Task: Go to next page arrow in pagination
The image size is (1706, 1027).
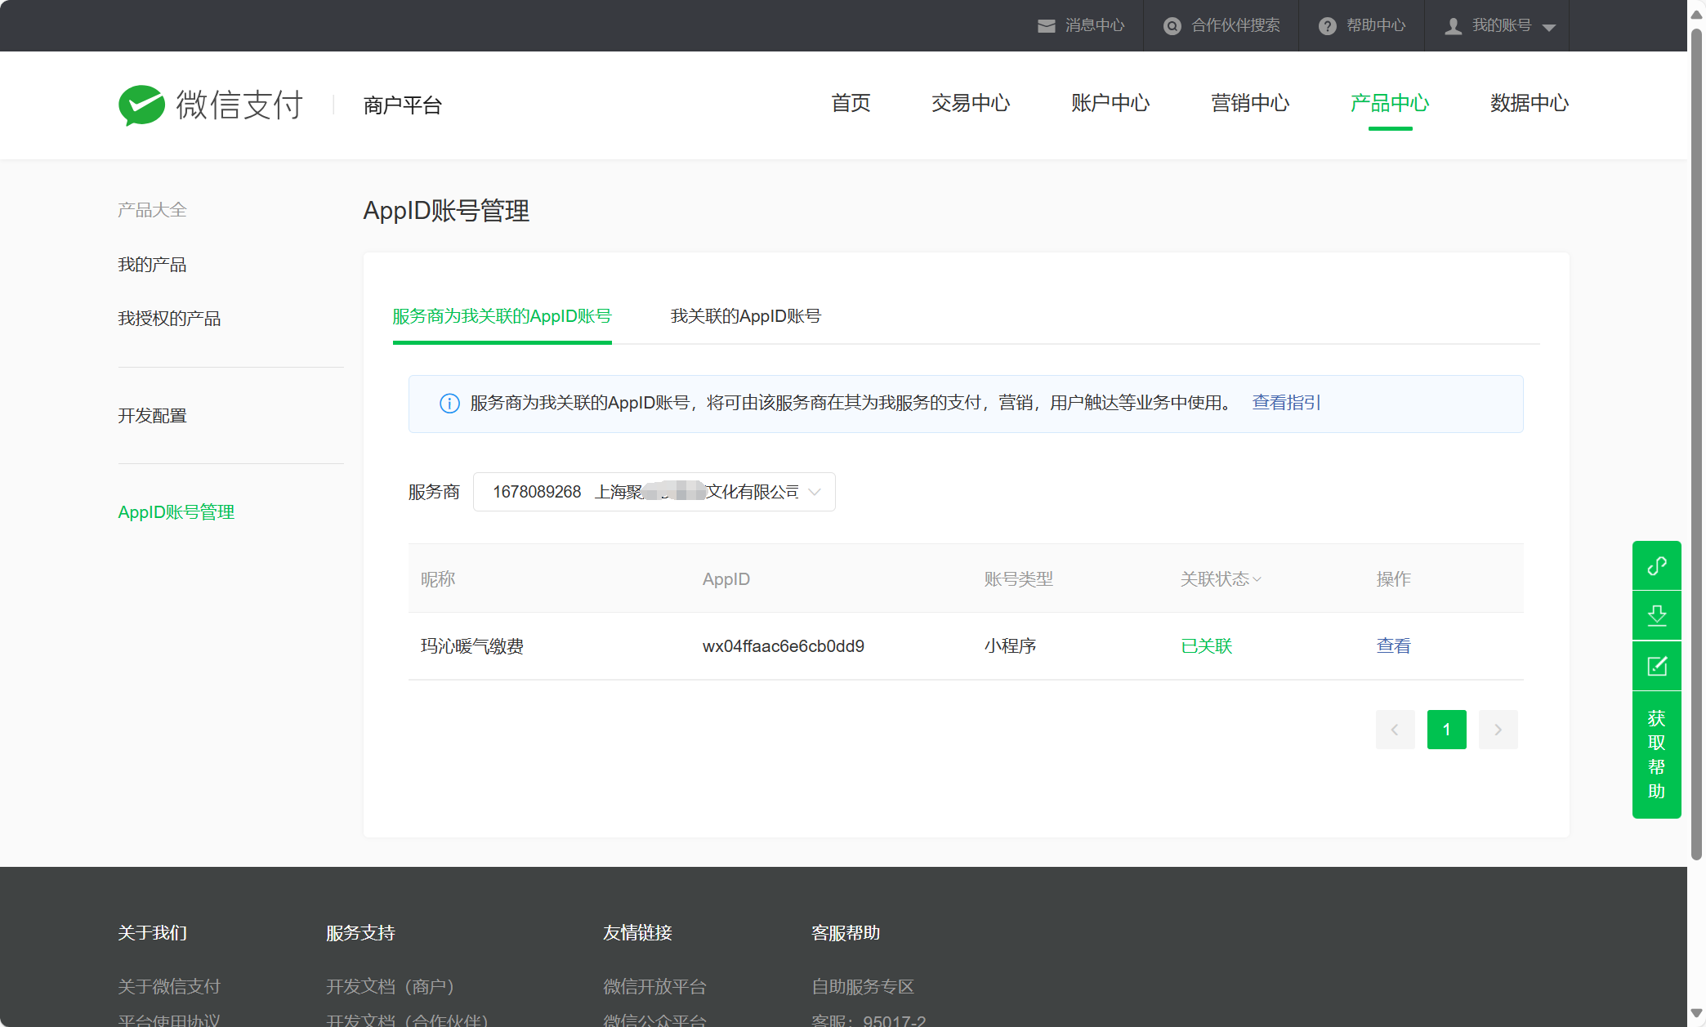Action: [x=1498, y=730]
